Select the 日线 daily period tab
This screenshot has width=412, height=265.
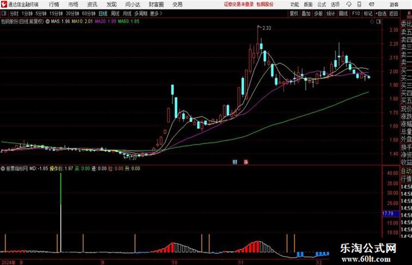[x=103, y=13]
